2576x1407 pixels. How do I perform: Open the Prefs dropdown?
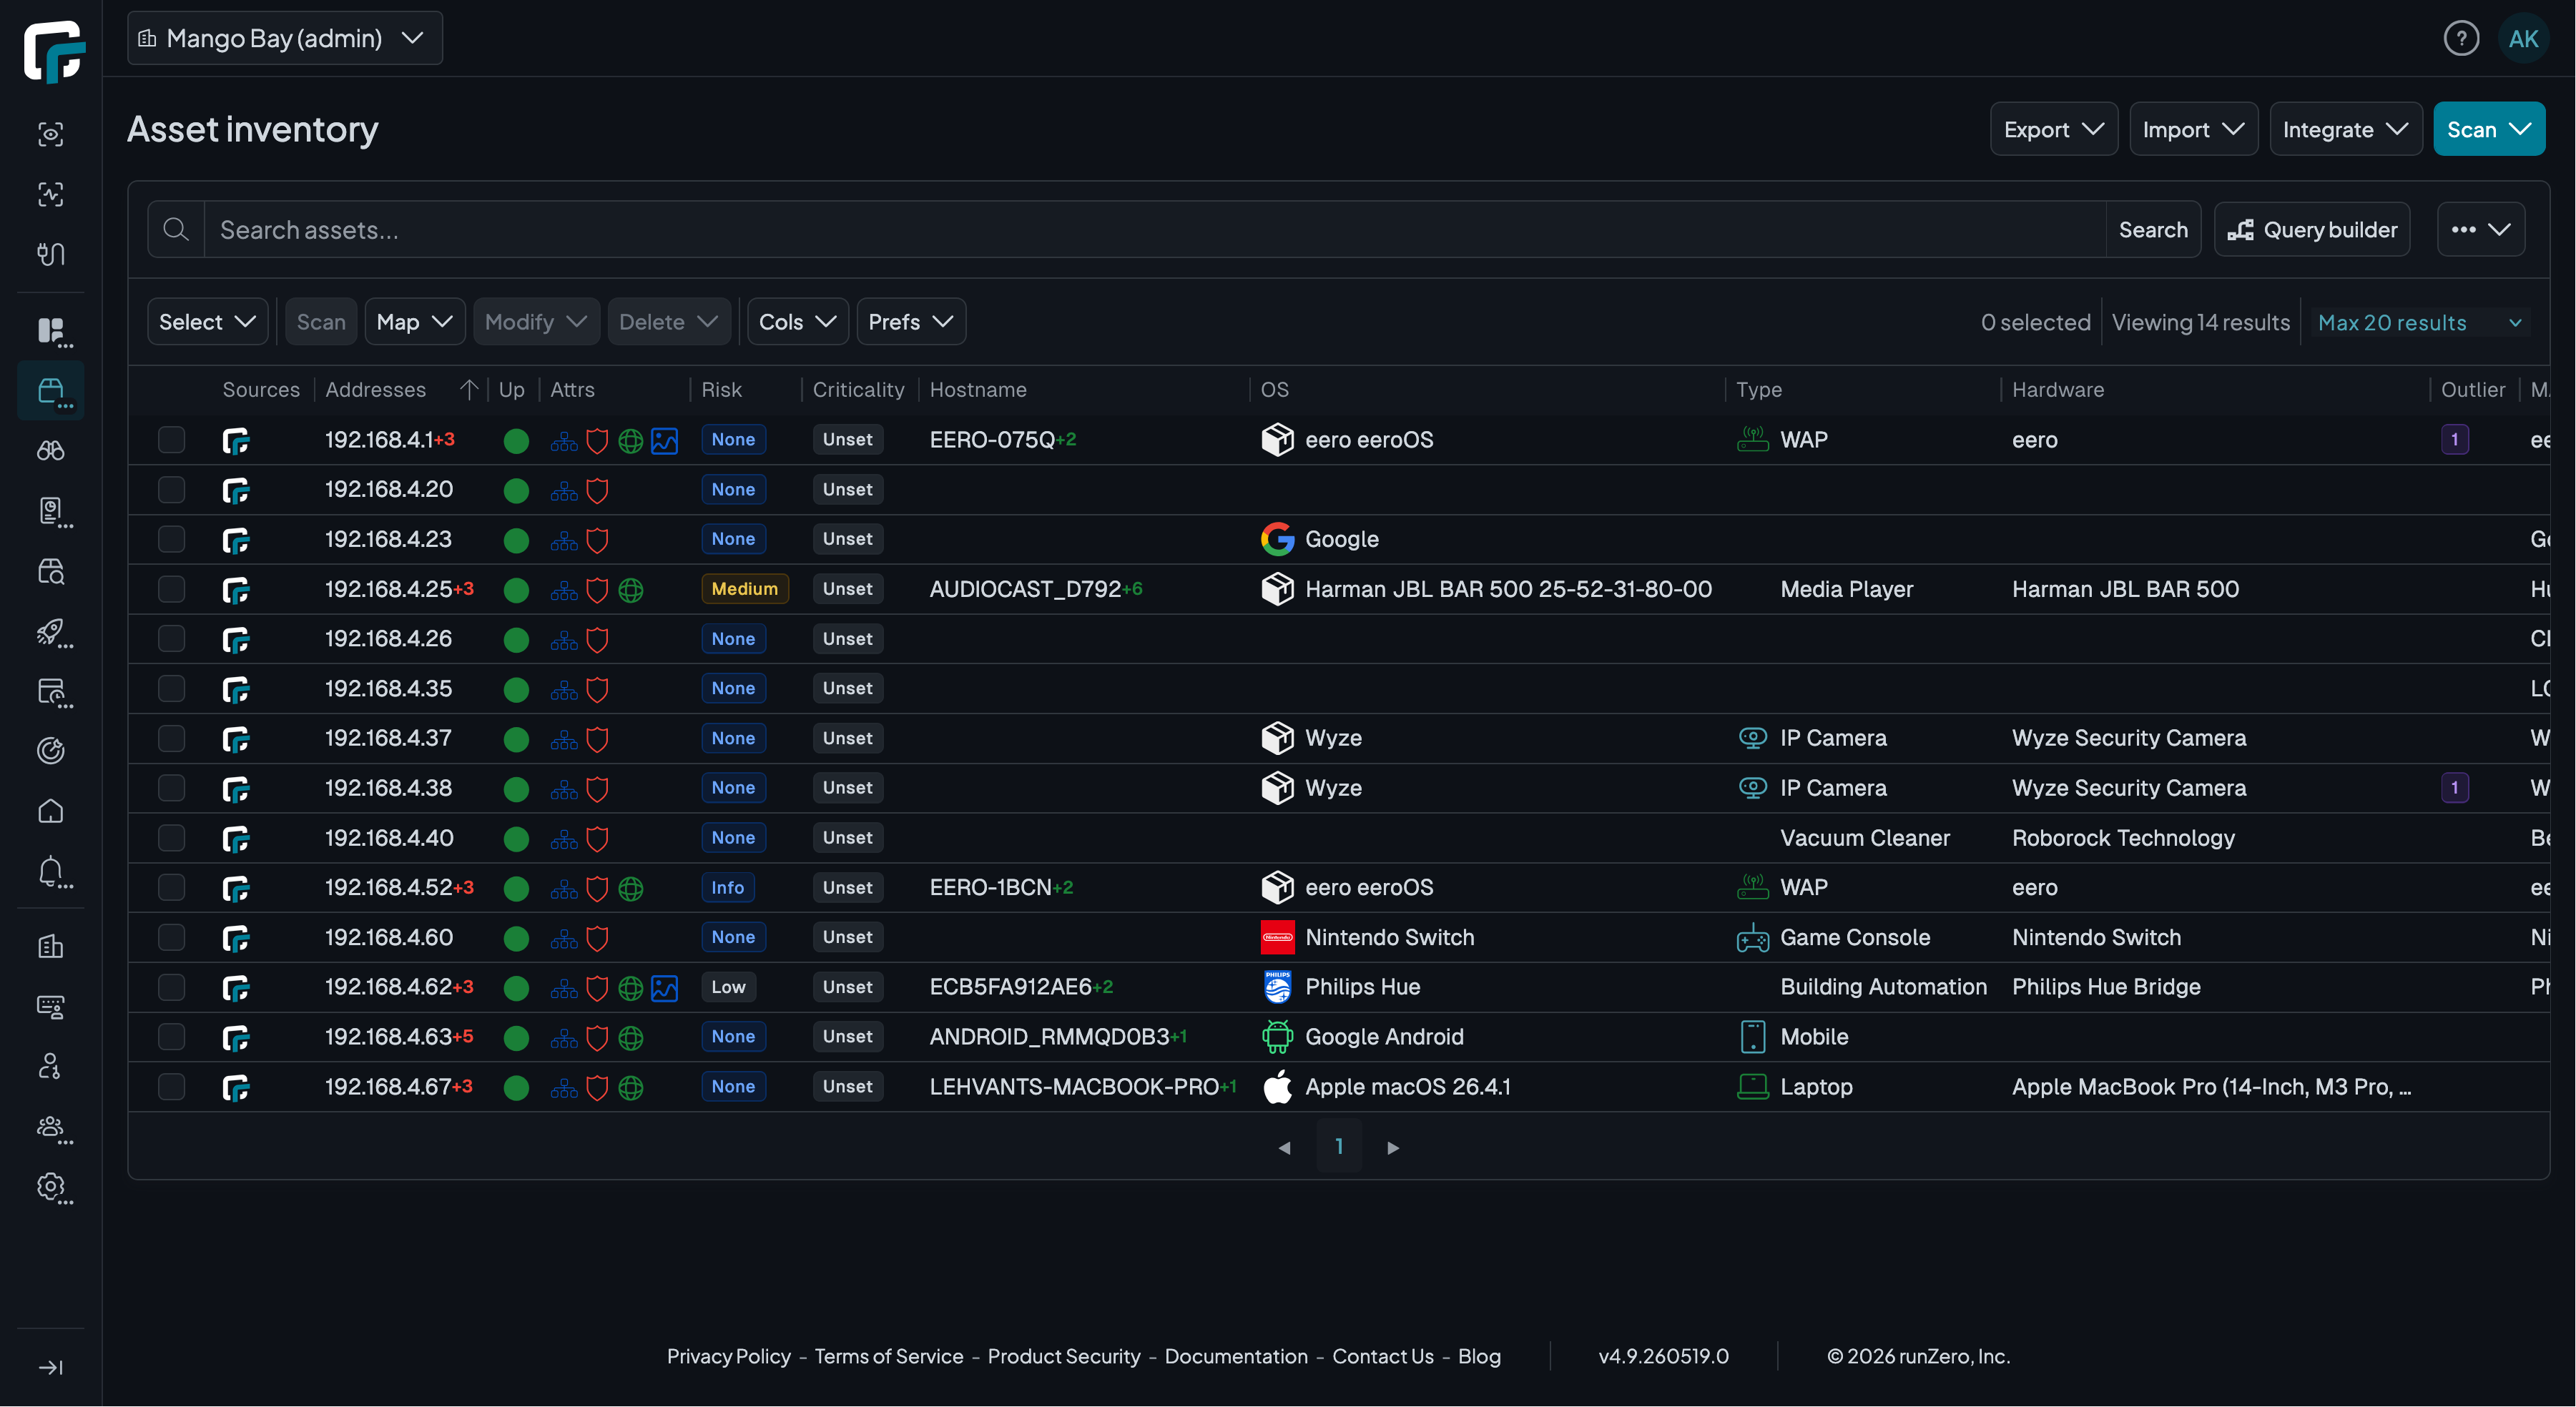910,322
